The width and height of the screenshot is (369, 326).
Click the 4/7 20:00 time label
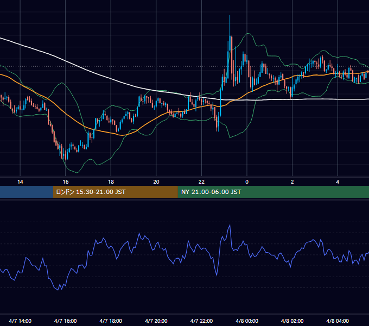[x=156, y=321]
